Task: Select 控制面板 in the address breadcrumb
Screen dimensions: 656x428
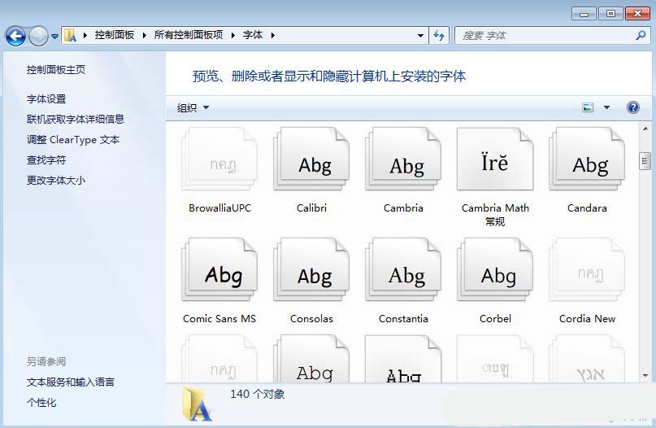Action: pos(115,35)
